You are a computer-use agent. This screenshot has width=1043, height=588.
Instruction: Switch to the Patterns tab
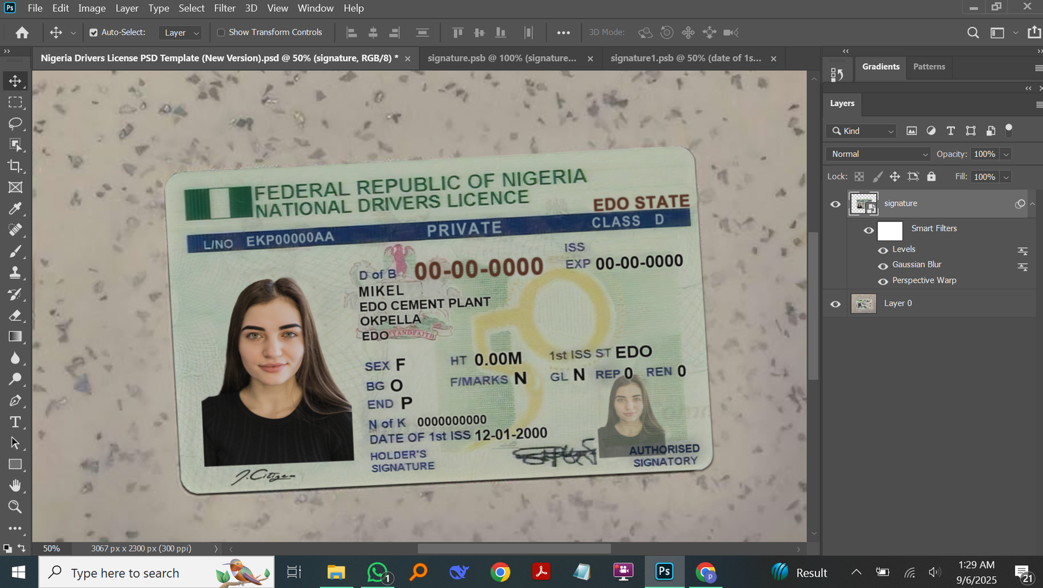[928, 66]
